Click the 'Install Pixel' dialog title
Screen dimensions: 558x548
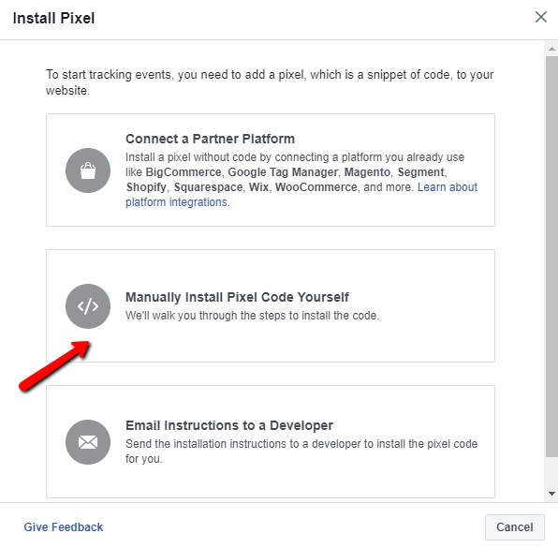click(53, 18)
